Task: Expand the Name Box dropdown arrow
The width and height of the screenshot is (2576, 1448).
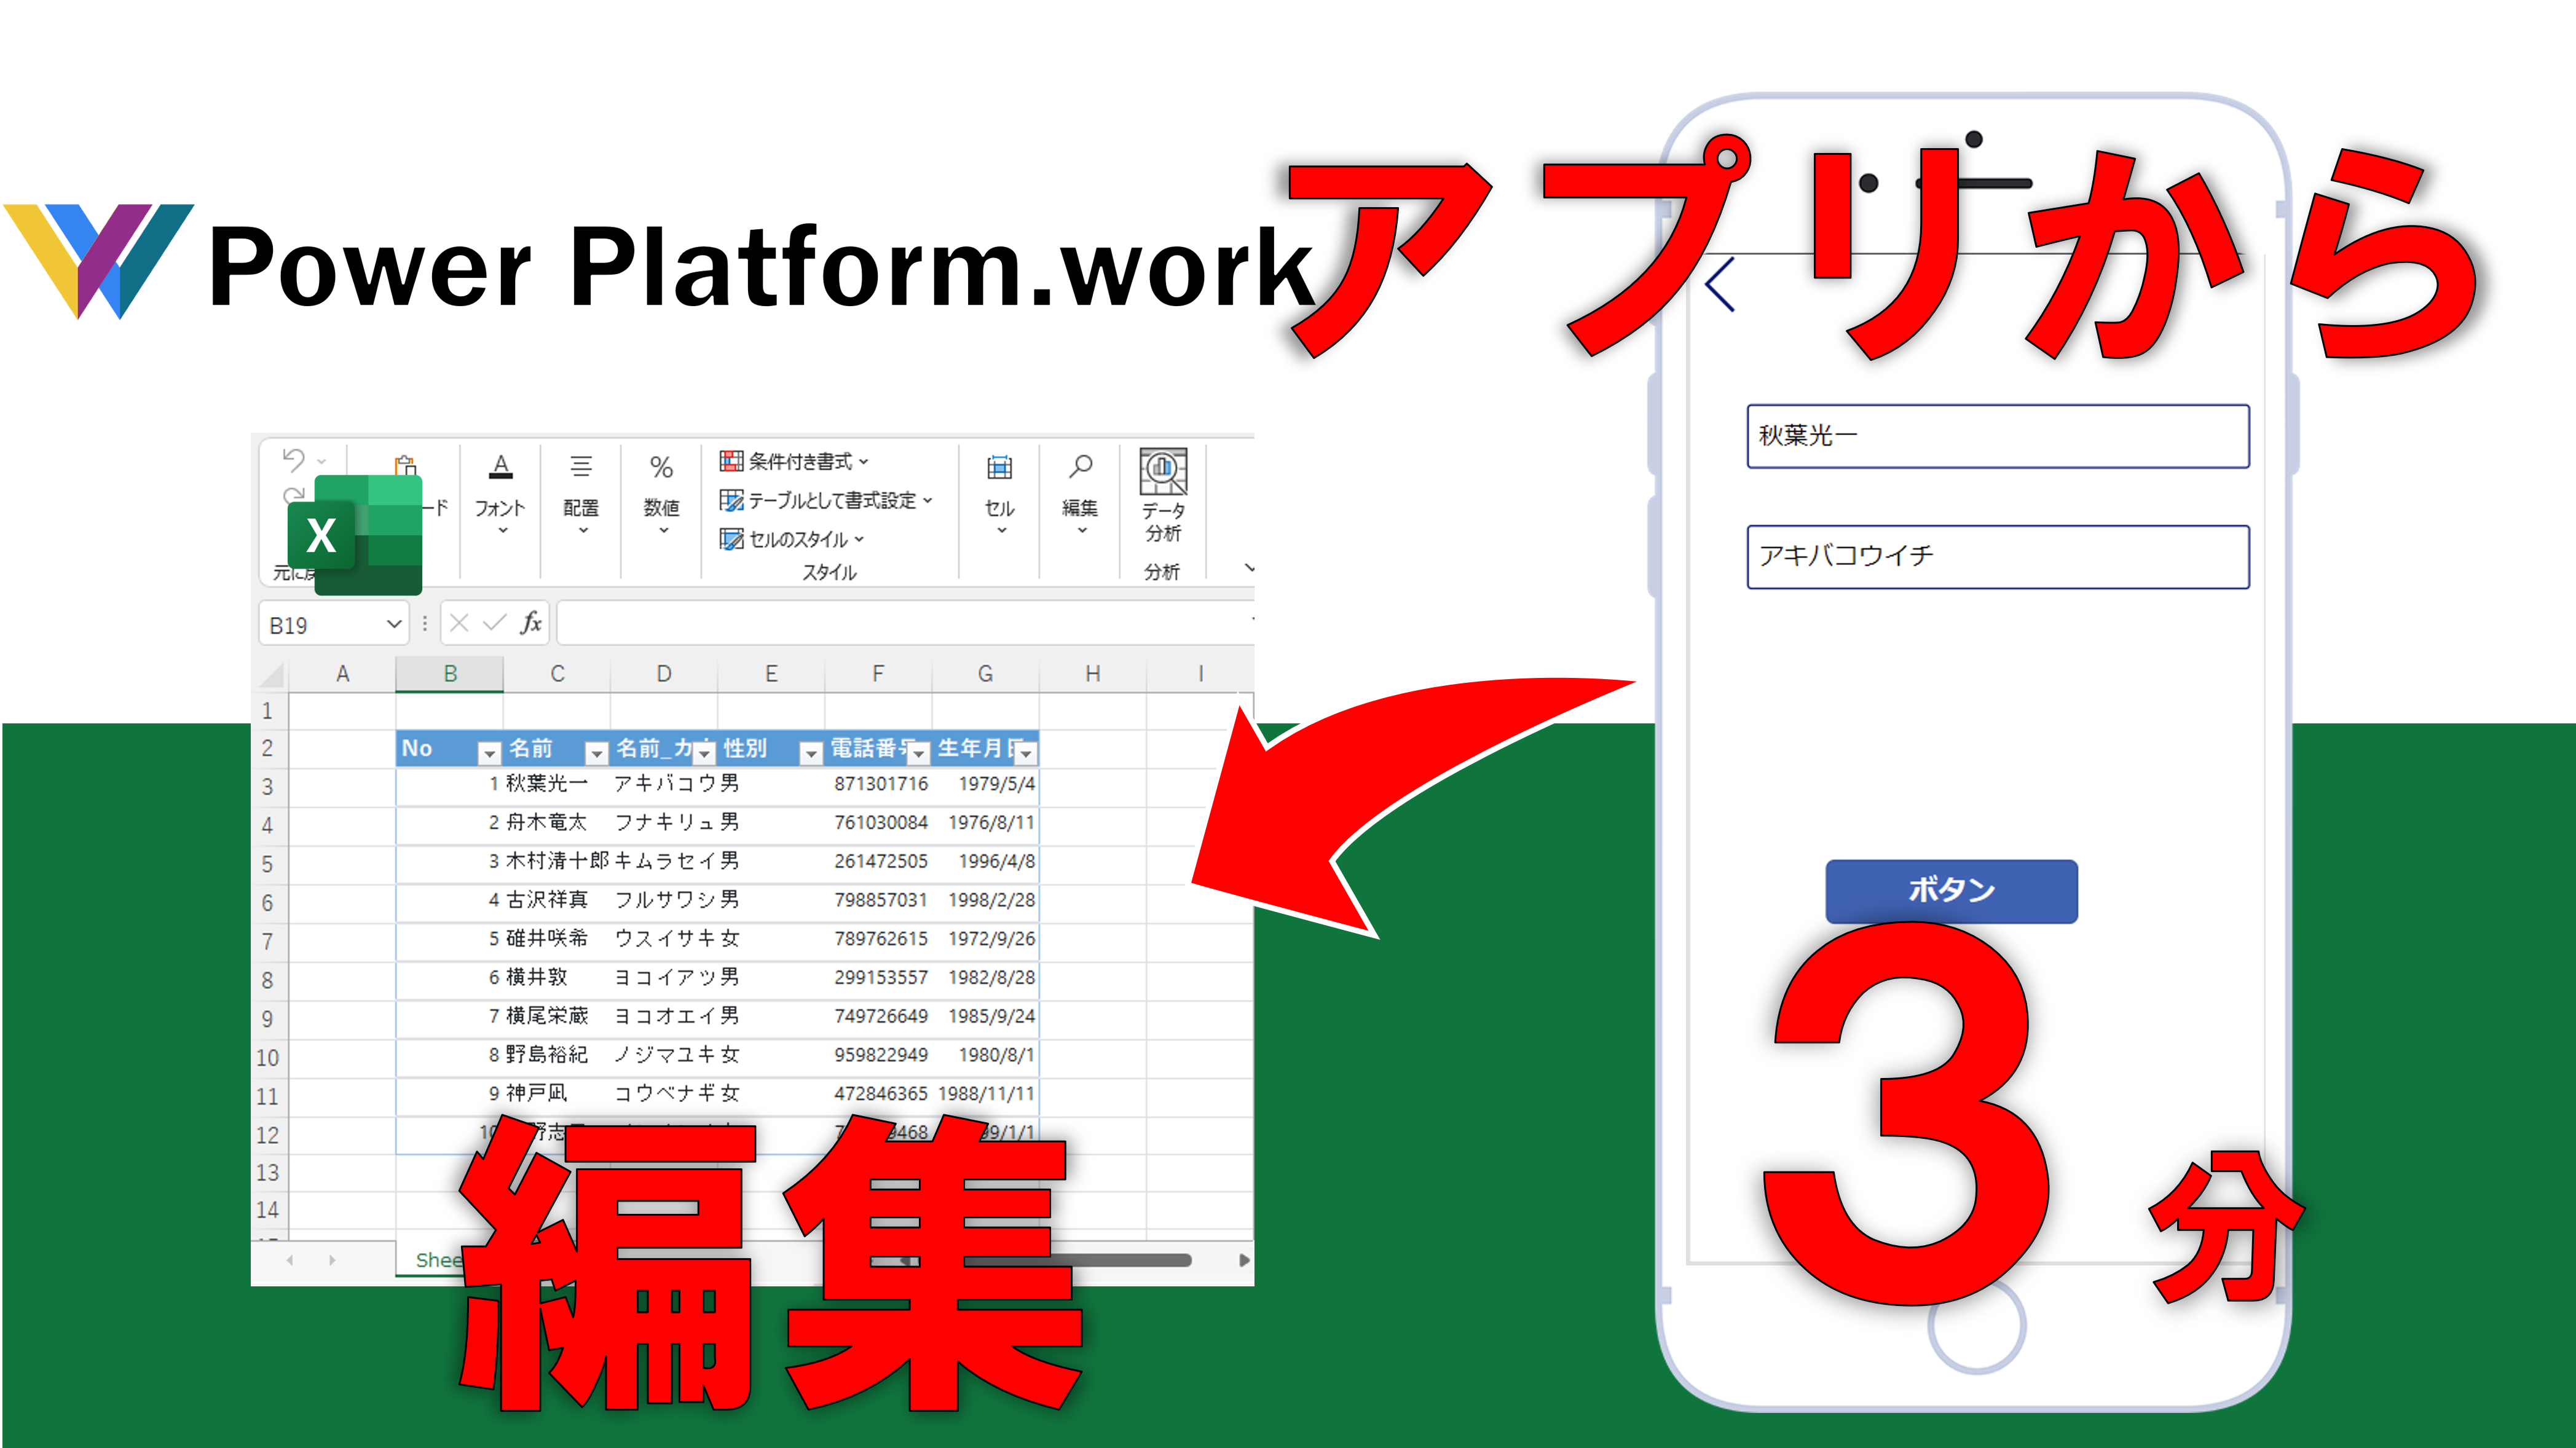Action: tap(393, 624)
